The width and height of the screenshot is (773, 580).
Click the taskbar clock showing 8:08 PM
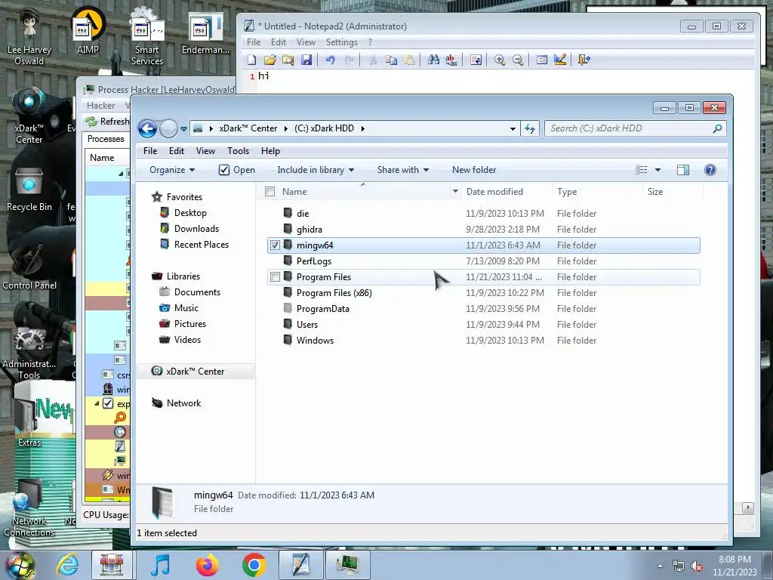pyautogui.click(x=735, y=566)
